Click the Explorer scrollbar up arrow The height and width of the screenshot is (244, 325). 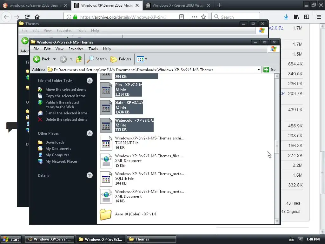[277, 76]
